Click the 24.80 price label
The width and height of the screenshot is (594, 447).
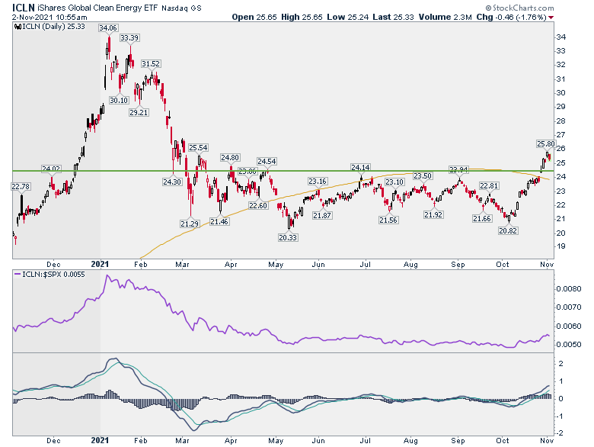230,157
